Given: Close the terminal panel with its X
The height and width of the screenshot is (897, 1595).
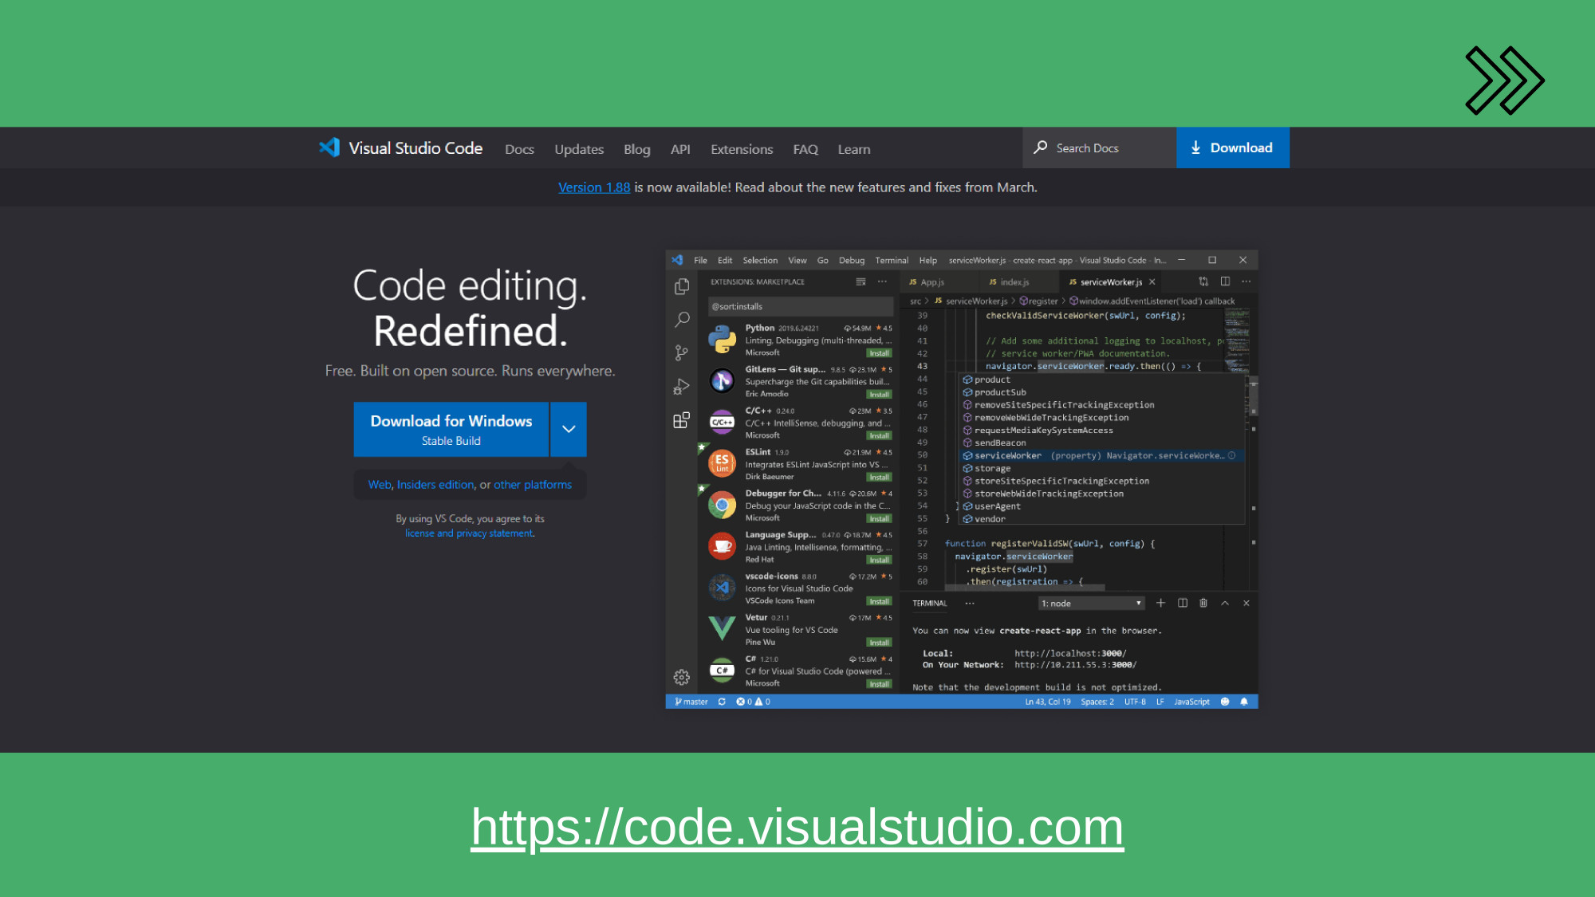Looking at the screenshot, I should click(x=1246, y=603).
